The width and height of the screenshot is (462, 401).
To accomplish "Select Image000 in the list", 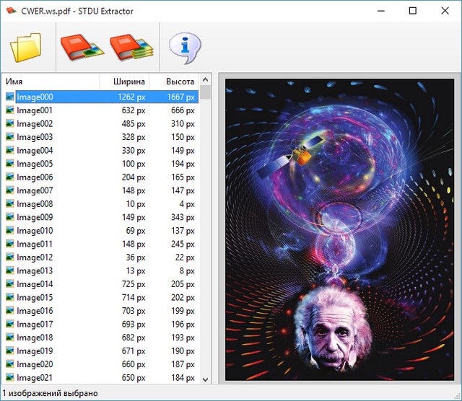I will pyautogui.click(x=35, y=97).
